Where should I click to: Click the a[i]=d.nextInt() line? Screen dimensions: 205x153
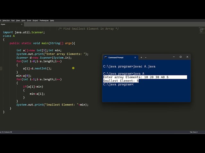point(37,69)
